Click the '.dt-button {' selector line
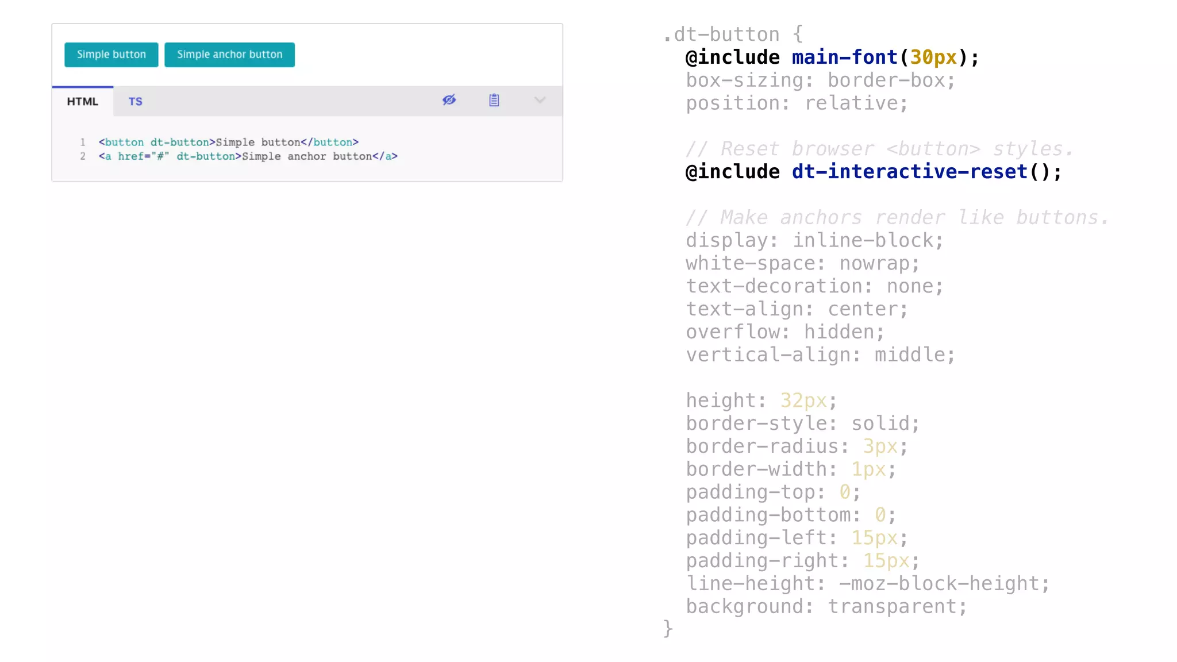The width and height of the screenshot is (1177, 662). point(733,34)
